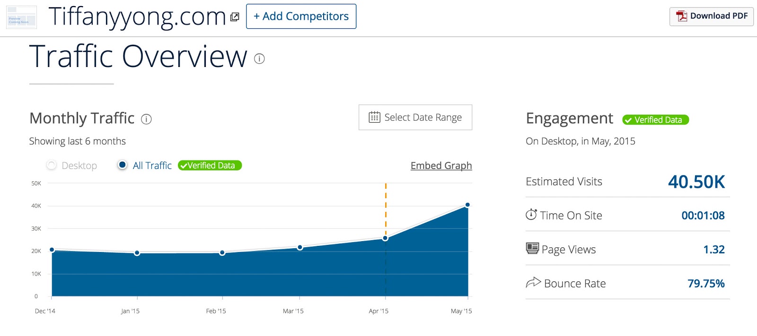Screen dimensions: 757x336
Task: Click the Tiffanyyong.com site title
Action: 137,17
